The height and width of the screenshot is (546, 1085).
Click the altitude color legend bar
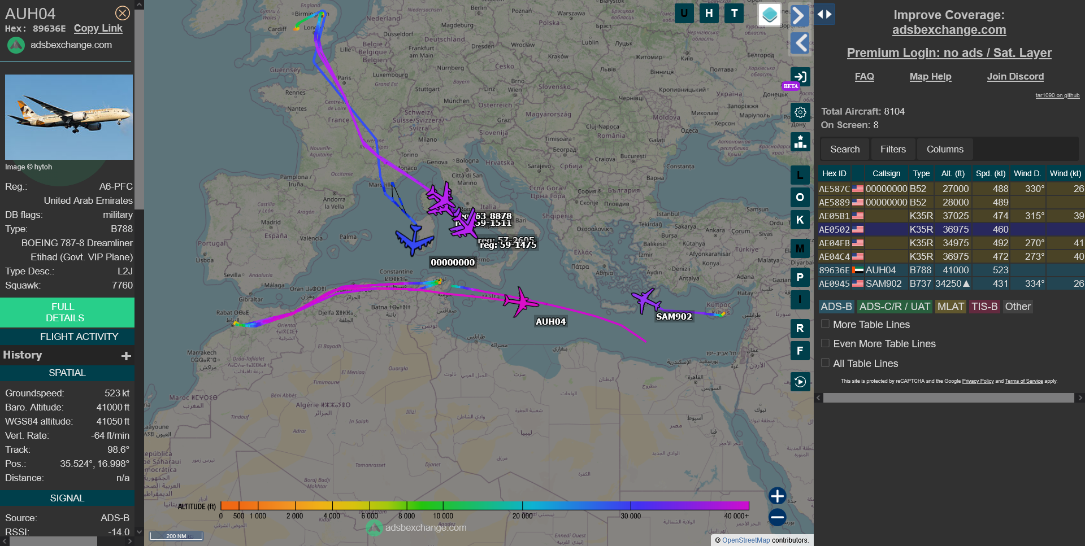(484, 505)
